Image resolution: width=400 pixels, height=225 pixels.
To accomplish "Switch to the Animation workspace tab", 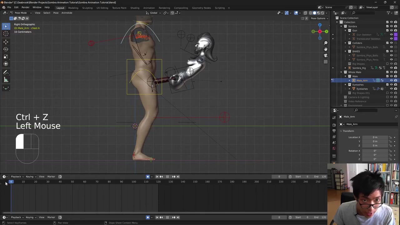I will point(149,8).
